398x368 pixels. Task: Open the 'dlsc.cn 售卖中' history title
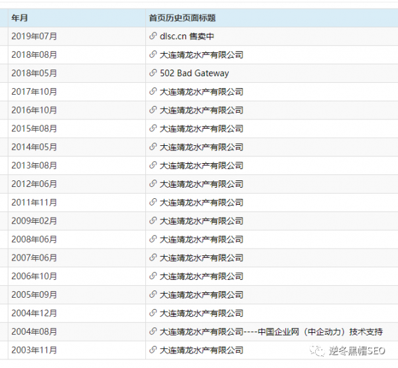[187, 36]
